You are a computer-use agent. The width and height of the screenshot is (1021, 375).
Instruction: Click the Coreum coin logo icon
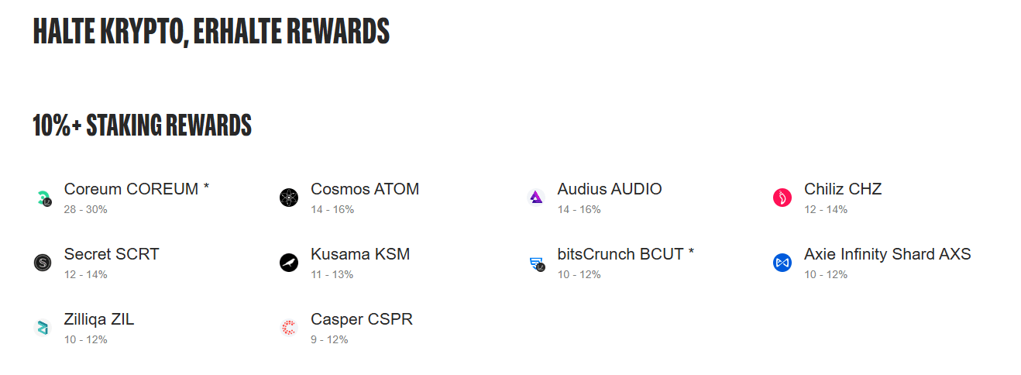click(x=43, y=198)
